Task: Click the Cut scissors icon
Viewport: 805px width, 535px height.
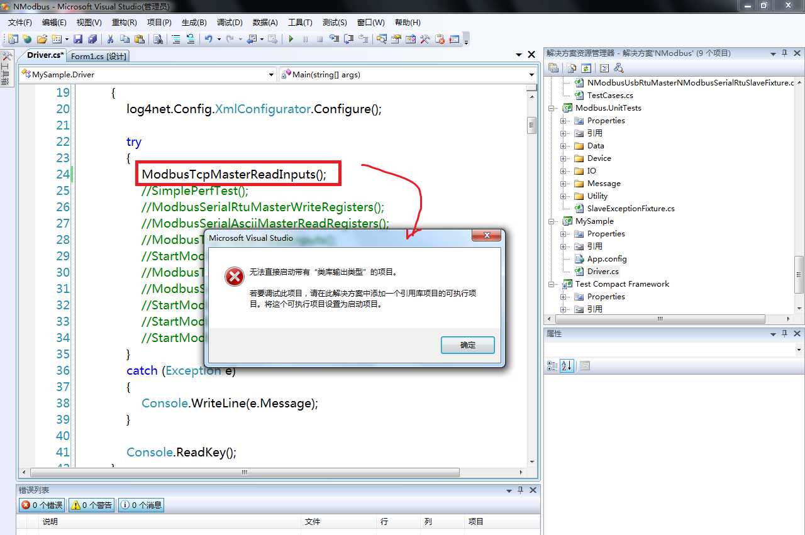Action: (110, 39)
